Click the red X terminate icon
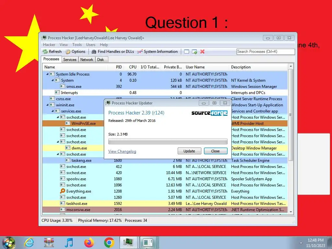The image size is (332, 249). [202, 52]
